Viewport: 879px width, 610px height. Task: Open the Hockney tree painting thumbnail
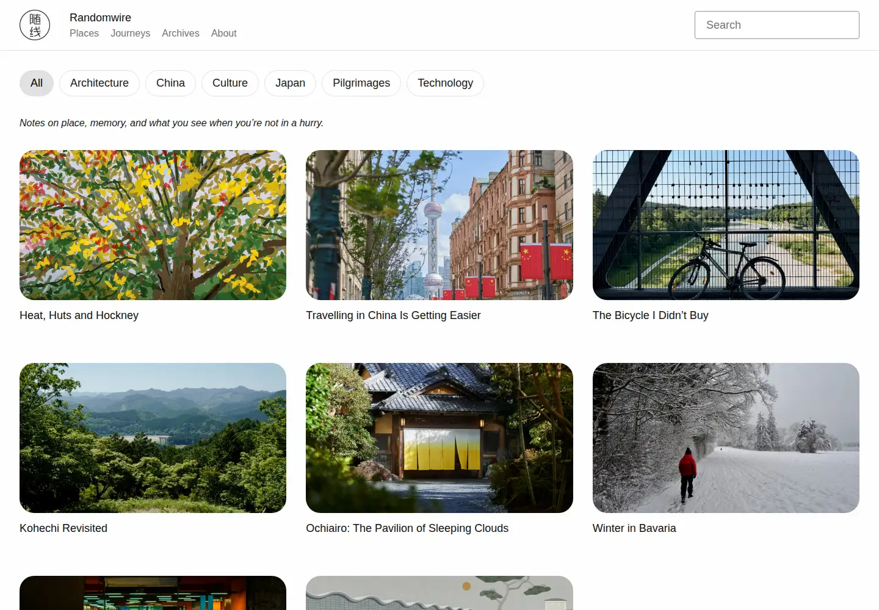[x=153, y=225]
